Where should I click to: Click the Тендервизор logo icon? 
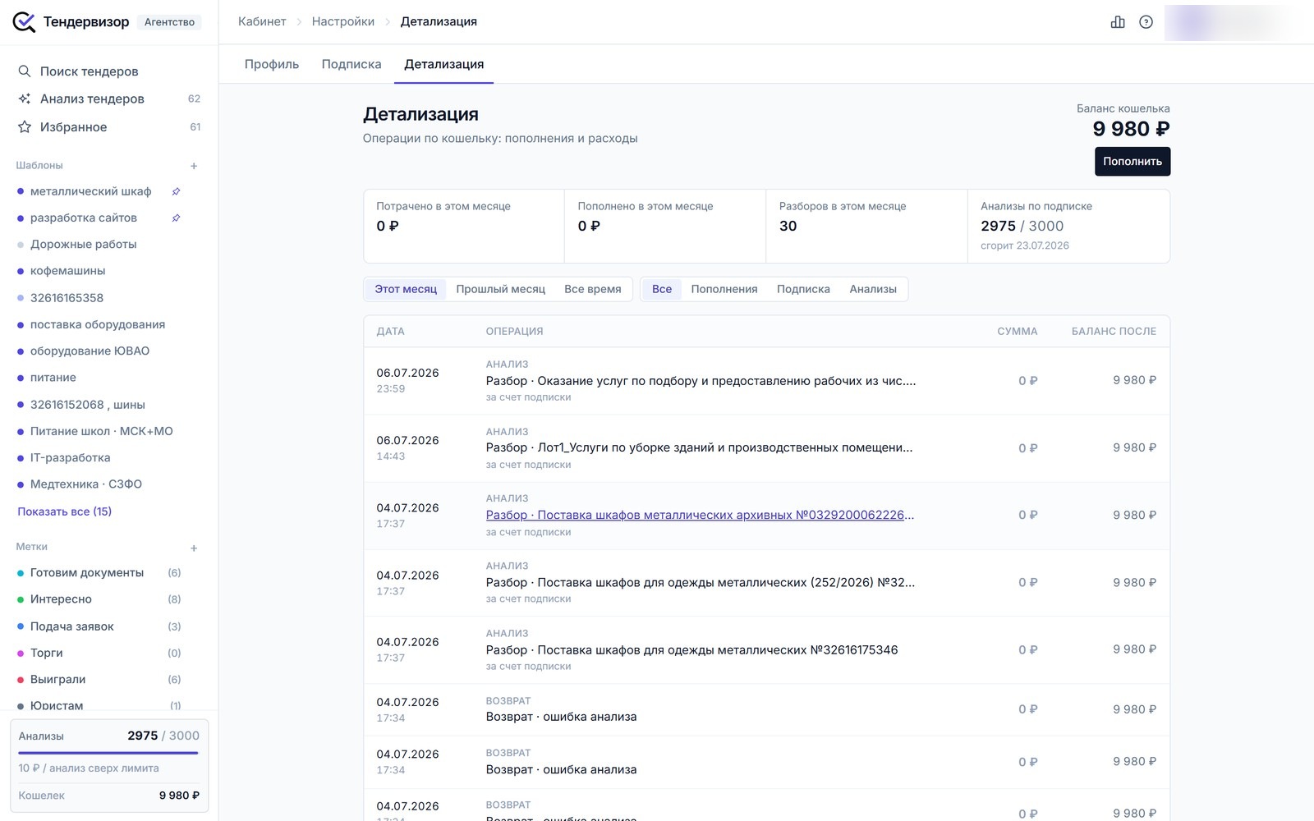click(x=24, y=22)
